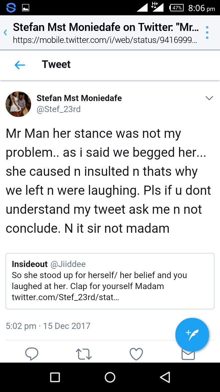Tap the reply speech bubble icon
Image resolution: width=220 pixels, height=392 pixels.
coord(31,354)
